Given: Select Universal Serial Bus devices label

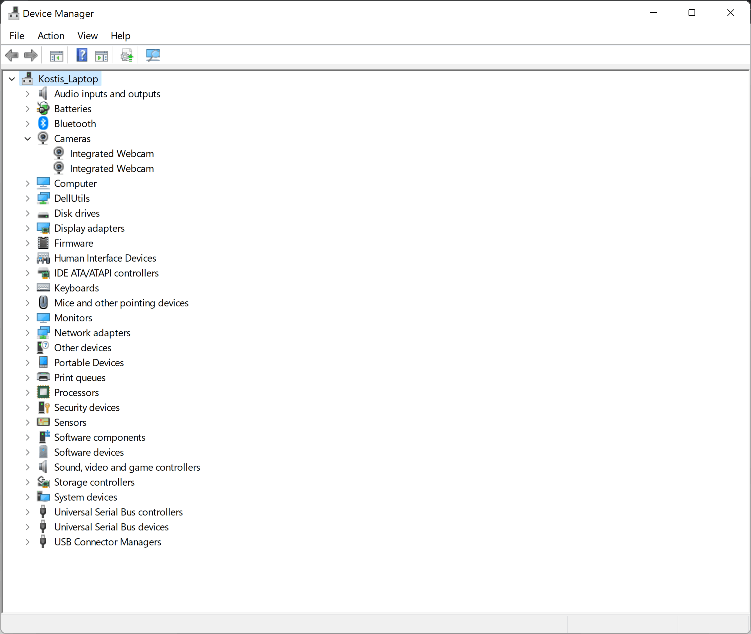Looking at the screenshot, I should 112,527.
